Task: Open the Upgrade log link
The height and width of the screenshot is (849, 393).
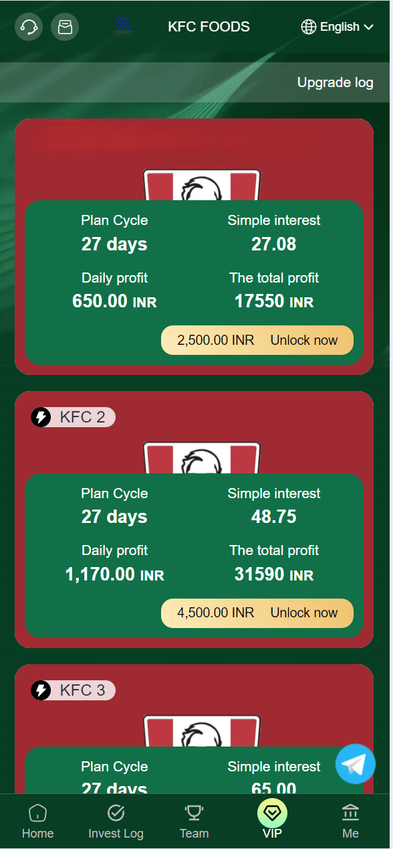Action: click(335, 82)
